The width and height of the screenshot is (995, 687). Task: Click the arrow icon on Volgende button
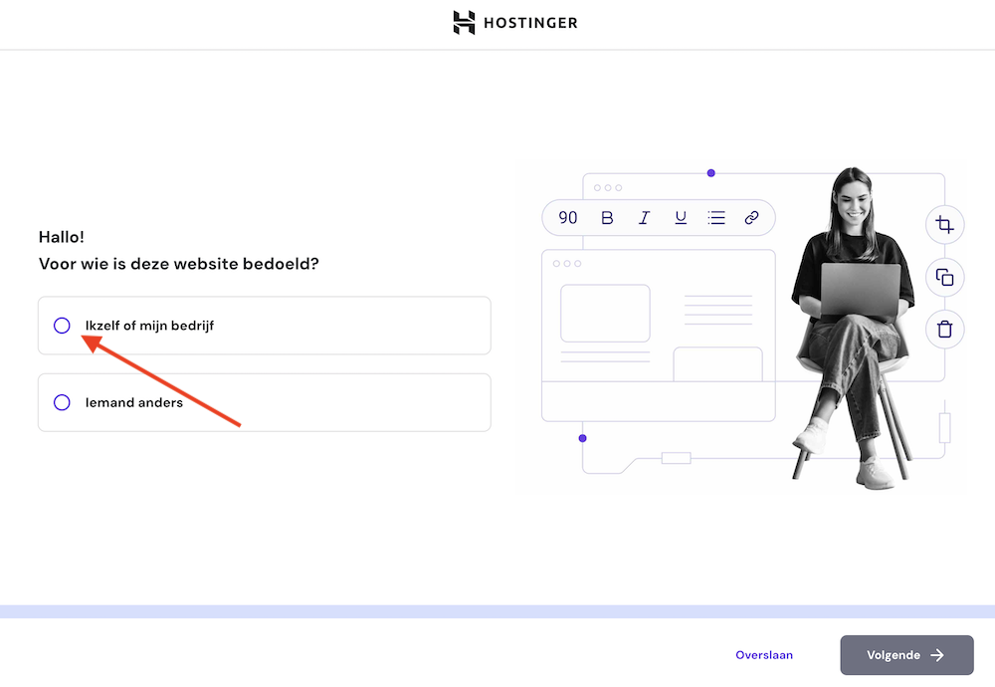pyautogui.click(x=936, y=655)
